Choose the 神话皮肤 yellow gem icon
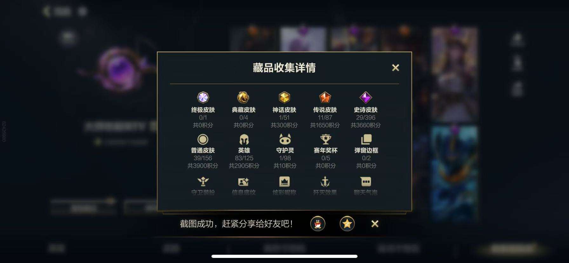569x263 pixels. click(284, 98)
